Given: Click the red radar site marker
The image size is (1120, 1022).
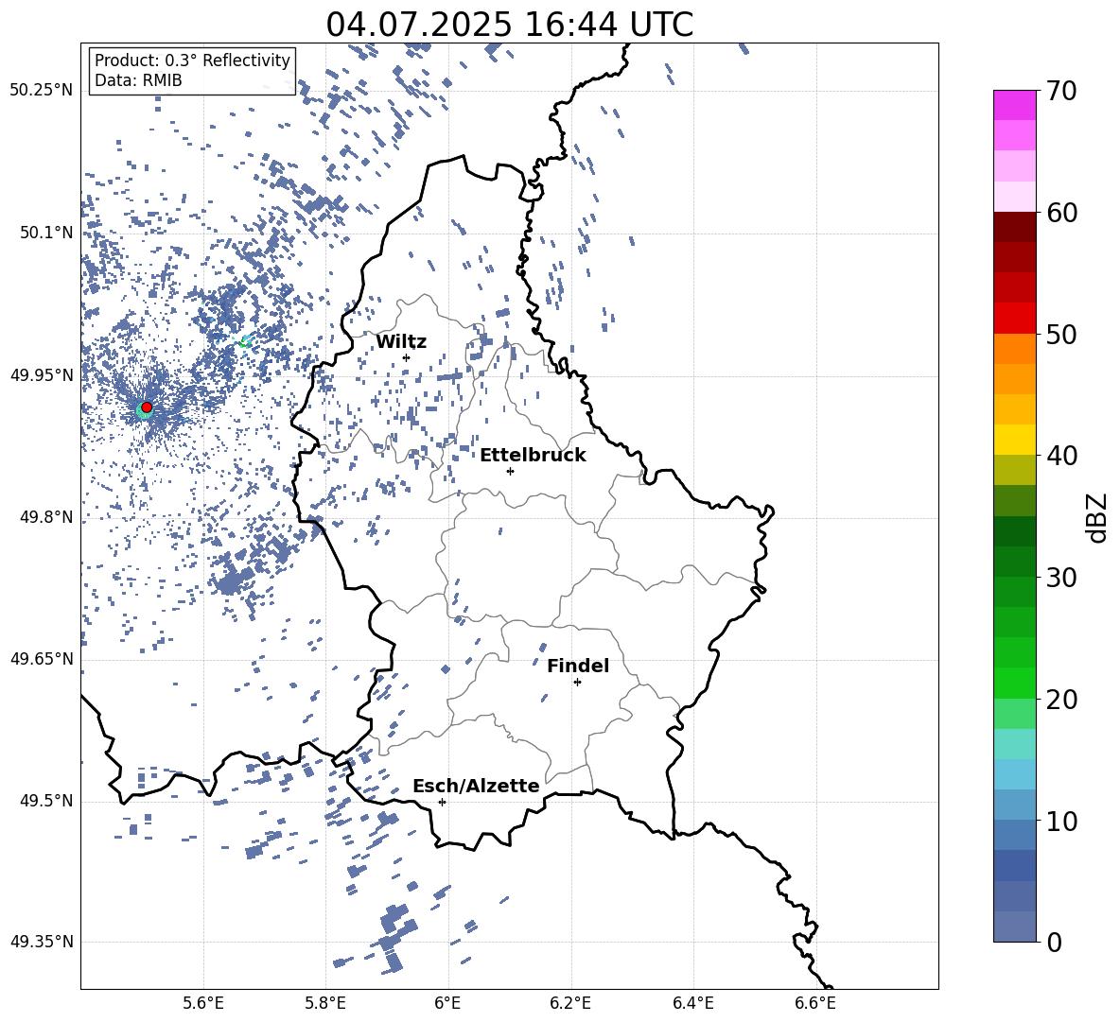Looking at the screenshot, I should click(x=147, y=407).
